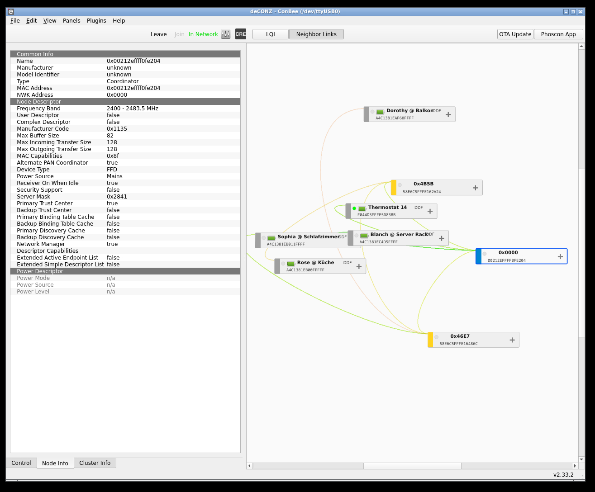The image size is (595, 492).
Task: Click the Leave network button
Action: click(x=159, y=34)
